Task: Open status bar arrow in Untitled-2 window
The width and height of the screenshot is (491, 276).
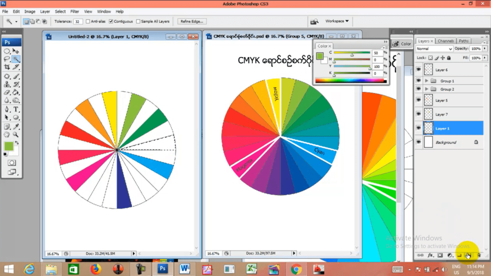Action: pyautogui.click(x=134, y=253)
